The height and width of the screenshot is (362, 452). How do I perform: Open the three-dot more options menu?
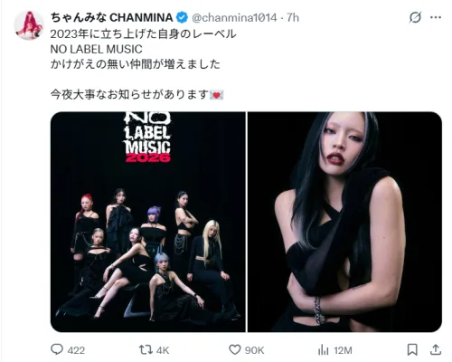(436, 17)
